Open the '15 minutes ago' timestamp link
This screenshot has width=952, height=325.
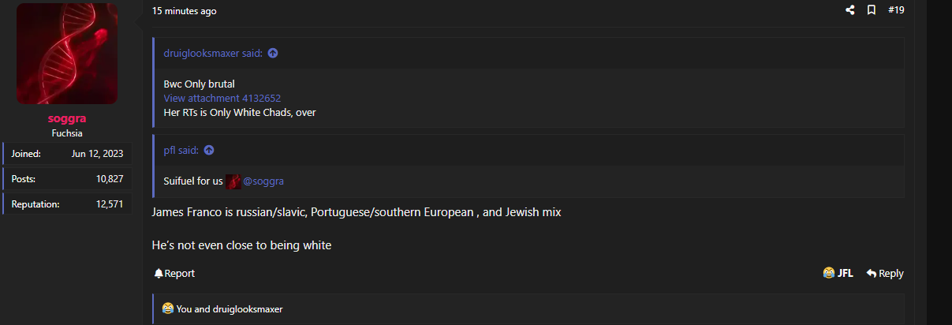(185, 11)
